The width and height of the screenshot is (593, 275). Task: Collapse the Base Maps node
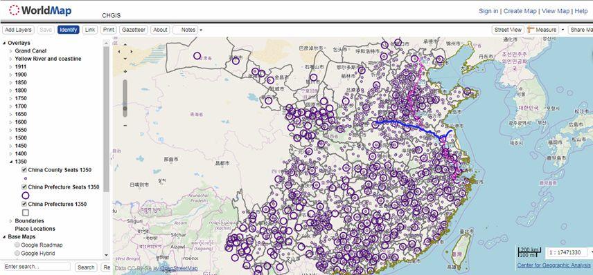click(4, 237)
